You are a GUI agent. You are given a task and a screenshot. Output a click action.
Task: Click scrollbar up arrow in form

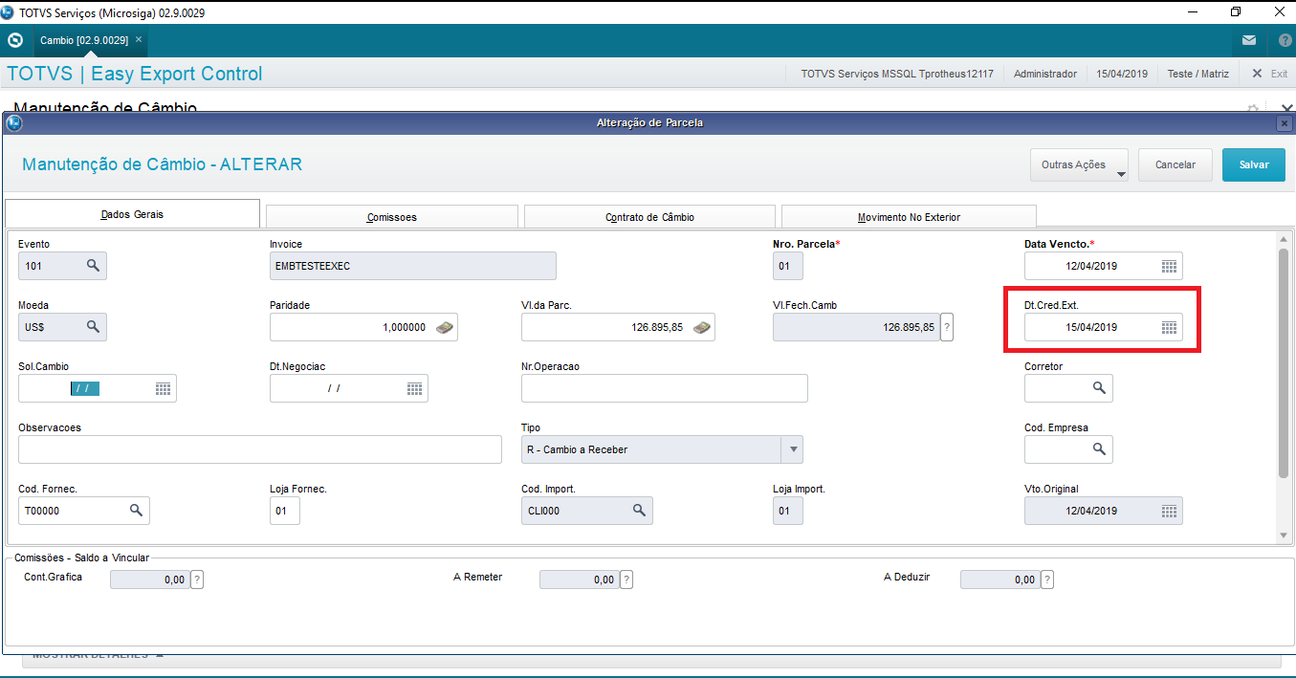(1284, 239)
